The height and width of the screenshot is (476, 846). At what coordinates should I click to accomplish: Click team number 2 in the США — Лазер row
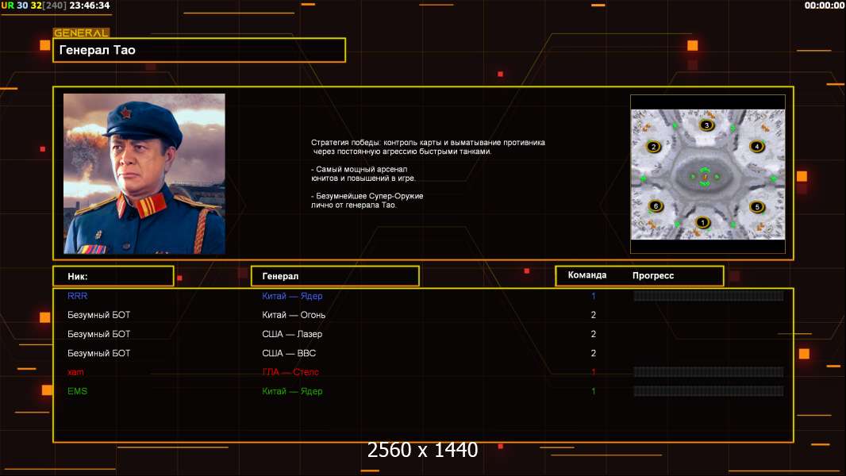(x=593, y=334)
